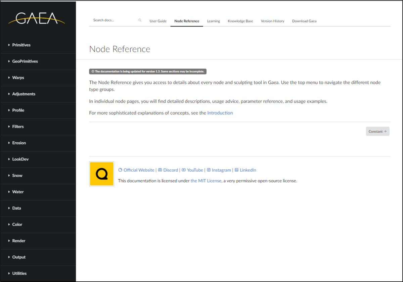This screenshot has width=403, height=282.
Task: Click the Node Reference page heading
Action: (x=120, y=49)
